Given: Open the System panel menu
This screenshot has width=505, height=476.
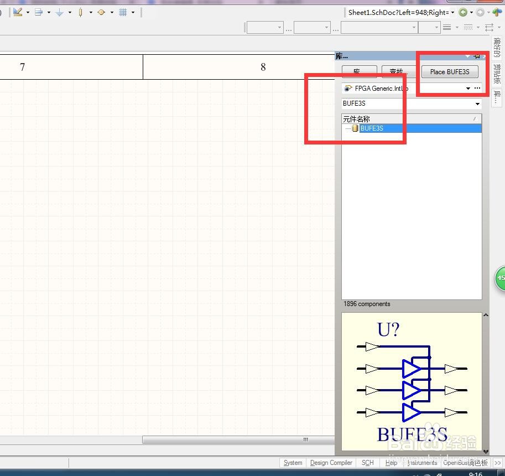Looking at the screenshot, I should [x=293, y=463].
